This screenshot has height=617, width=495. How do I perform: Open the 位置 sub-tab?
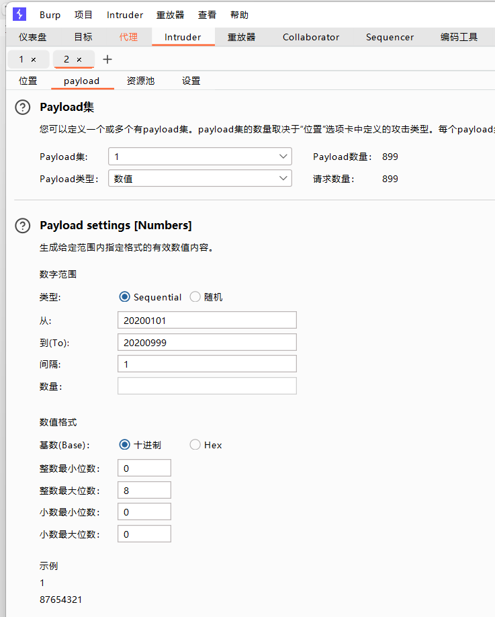[x=28, y=81]
